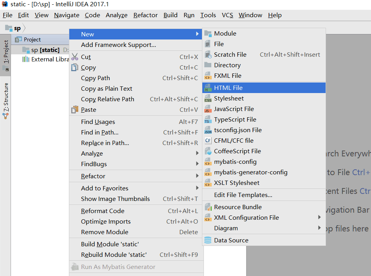This screenshot has width=371, height=276.
Task: Choose Find in Path from context menu
Action: pos(136,133)
